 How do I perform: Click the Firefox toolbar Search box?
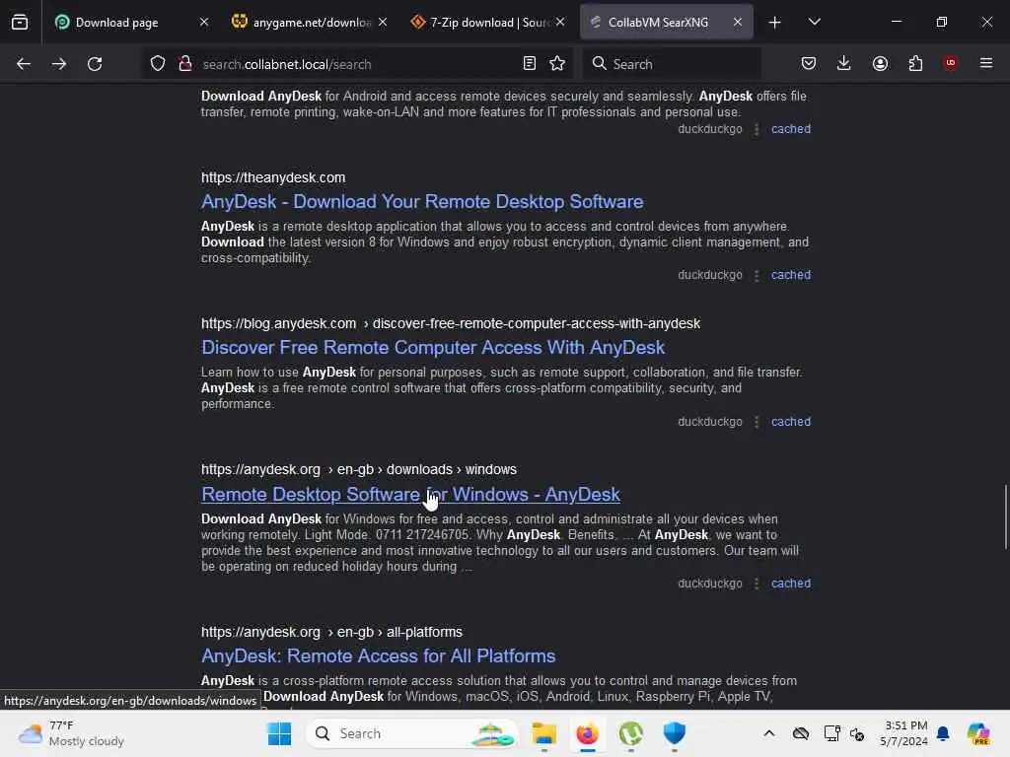coord(672,64)
